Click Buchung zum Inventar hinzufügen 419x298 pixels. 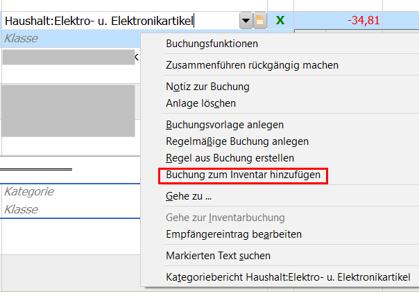coord(243,175)
